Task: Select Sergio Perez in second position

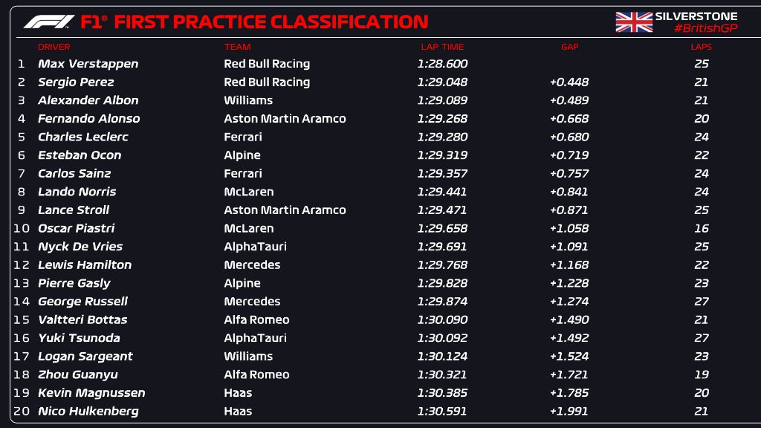Action: pyautogui.click(x=76, y=82)
